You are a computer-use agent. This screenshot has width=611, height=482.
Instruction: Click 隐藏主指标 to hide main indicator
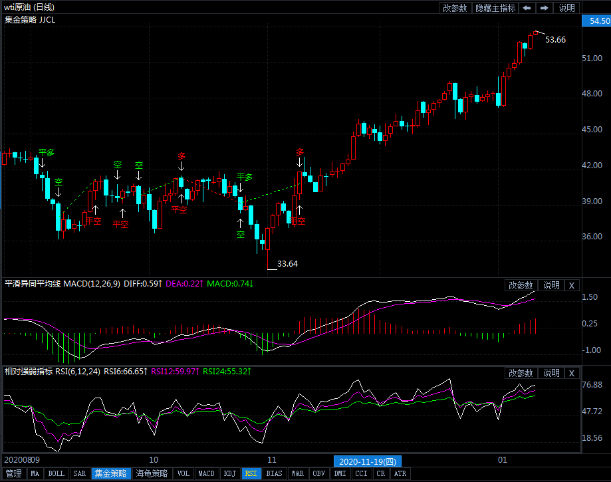[x=495, y=8]
